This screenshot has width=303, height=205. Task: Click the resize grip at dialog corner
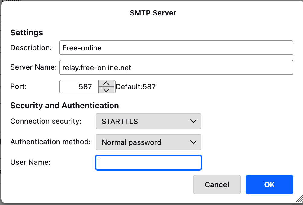coord(299,199)
